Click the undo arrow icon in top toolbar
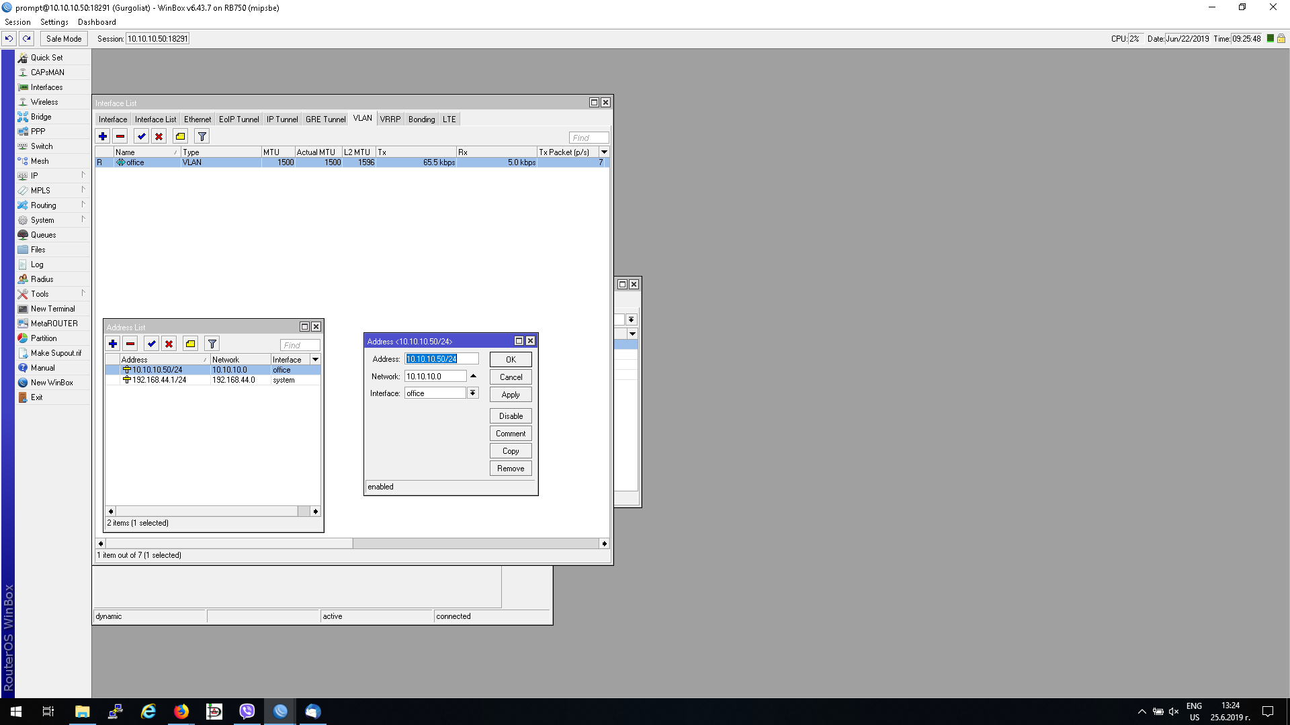Viewport: 1290px width, 725px height. [9, 38]
